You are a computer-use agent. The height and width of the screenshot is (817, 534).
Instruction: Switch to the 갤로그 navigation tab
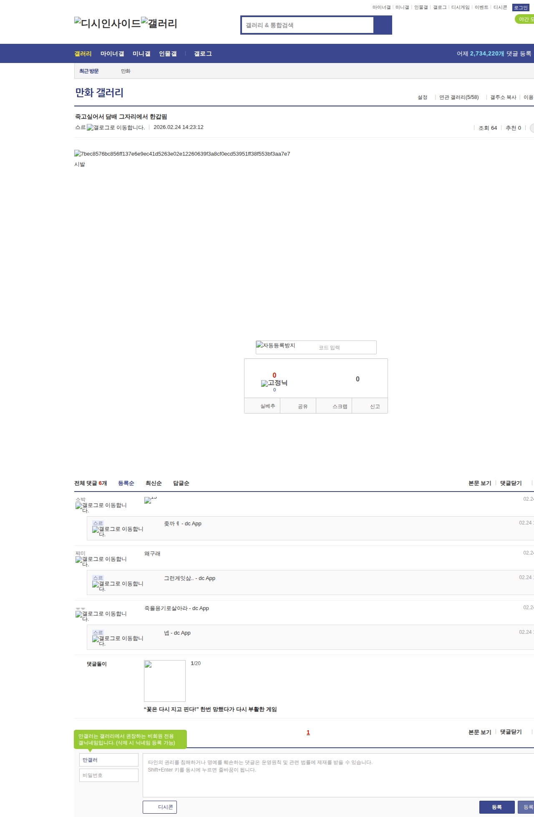(x=203, y=54)
